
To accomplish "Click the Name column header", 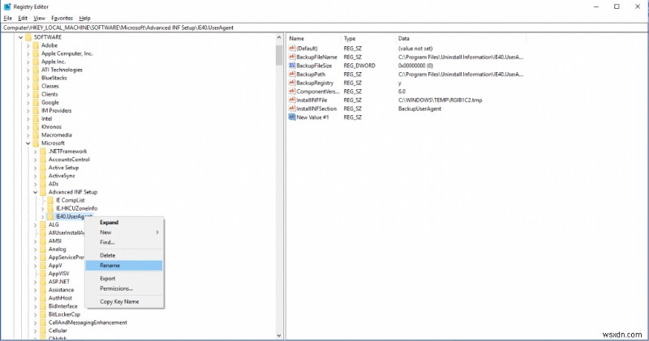I will coord(313,38).
